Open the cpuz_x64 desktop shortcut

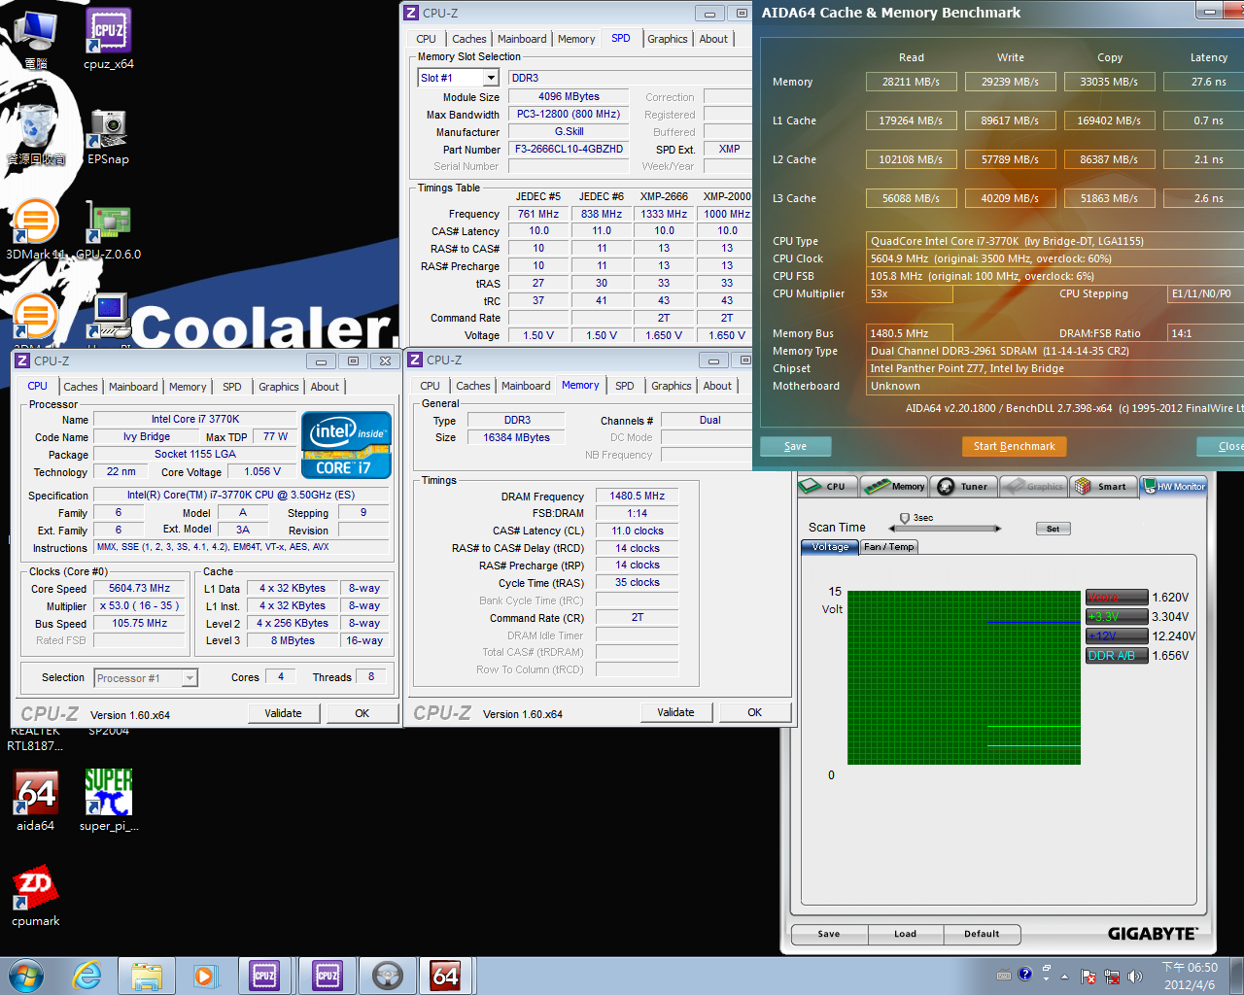[109, 39]
